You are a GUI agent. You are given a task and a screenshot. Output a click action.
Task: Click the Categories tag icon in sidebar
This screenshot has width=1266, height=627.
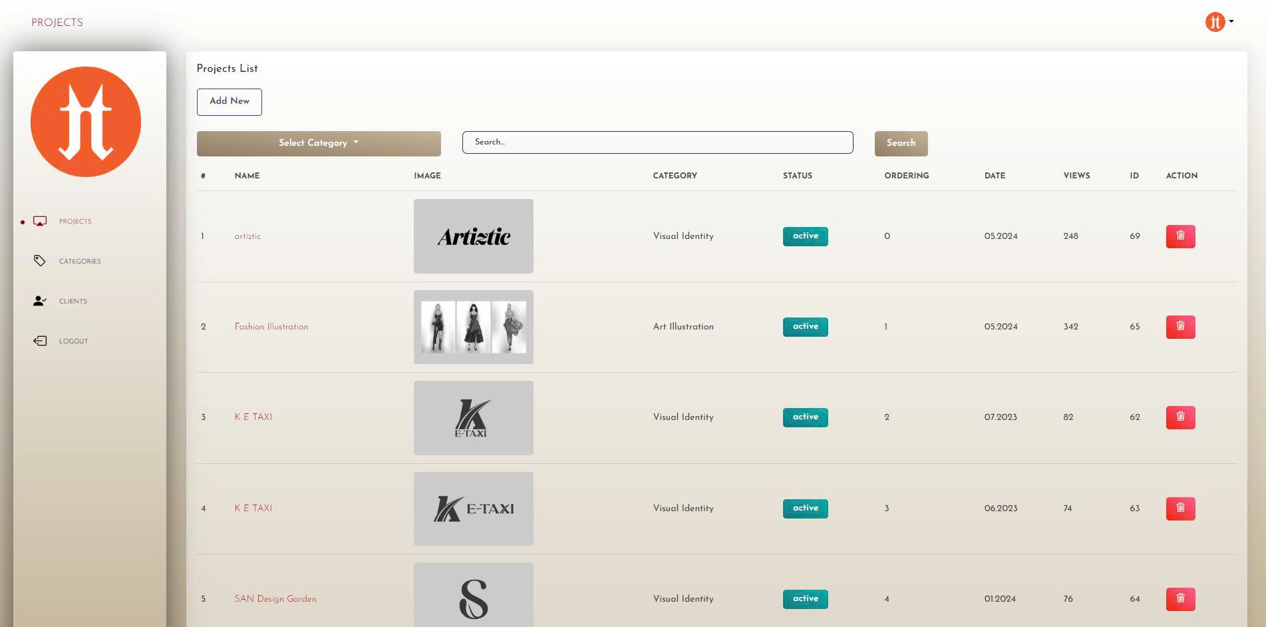(x=40, y=261)
